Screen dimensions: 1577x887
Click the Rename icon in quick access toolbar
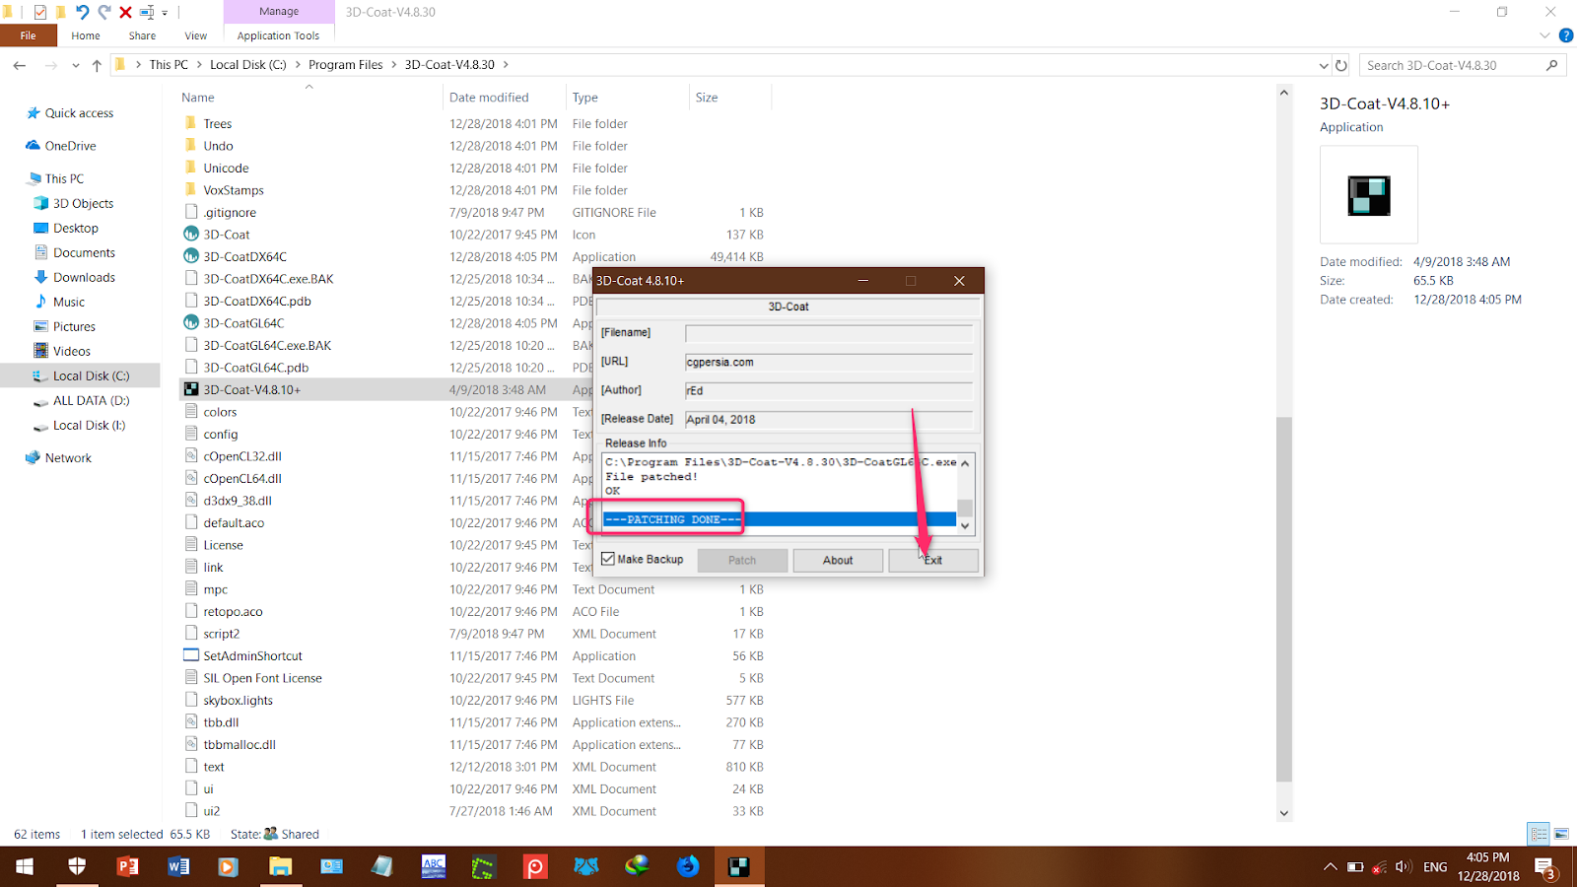147,12
